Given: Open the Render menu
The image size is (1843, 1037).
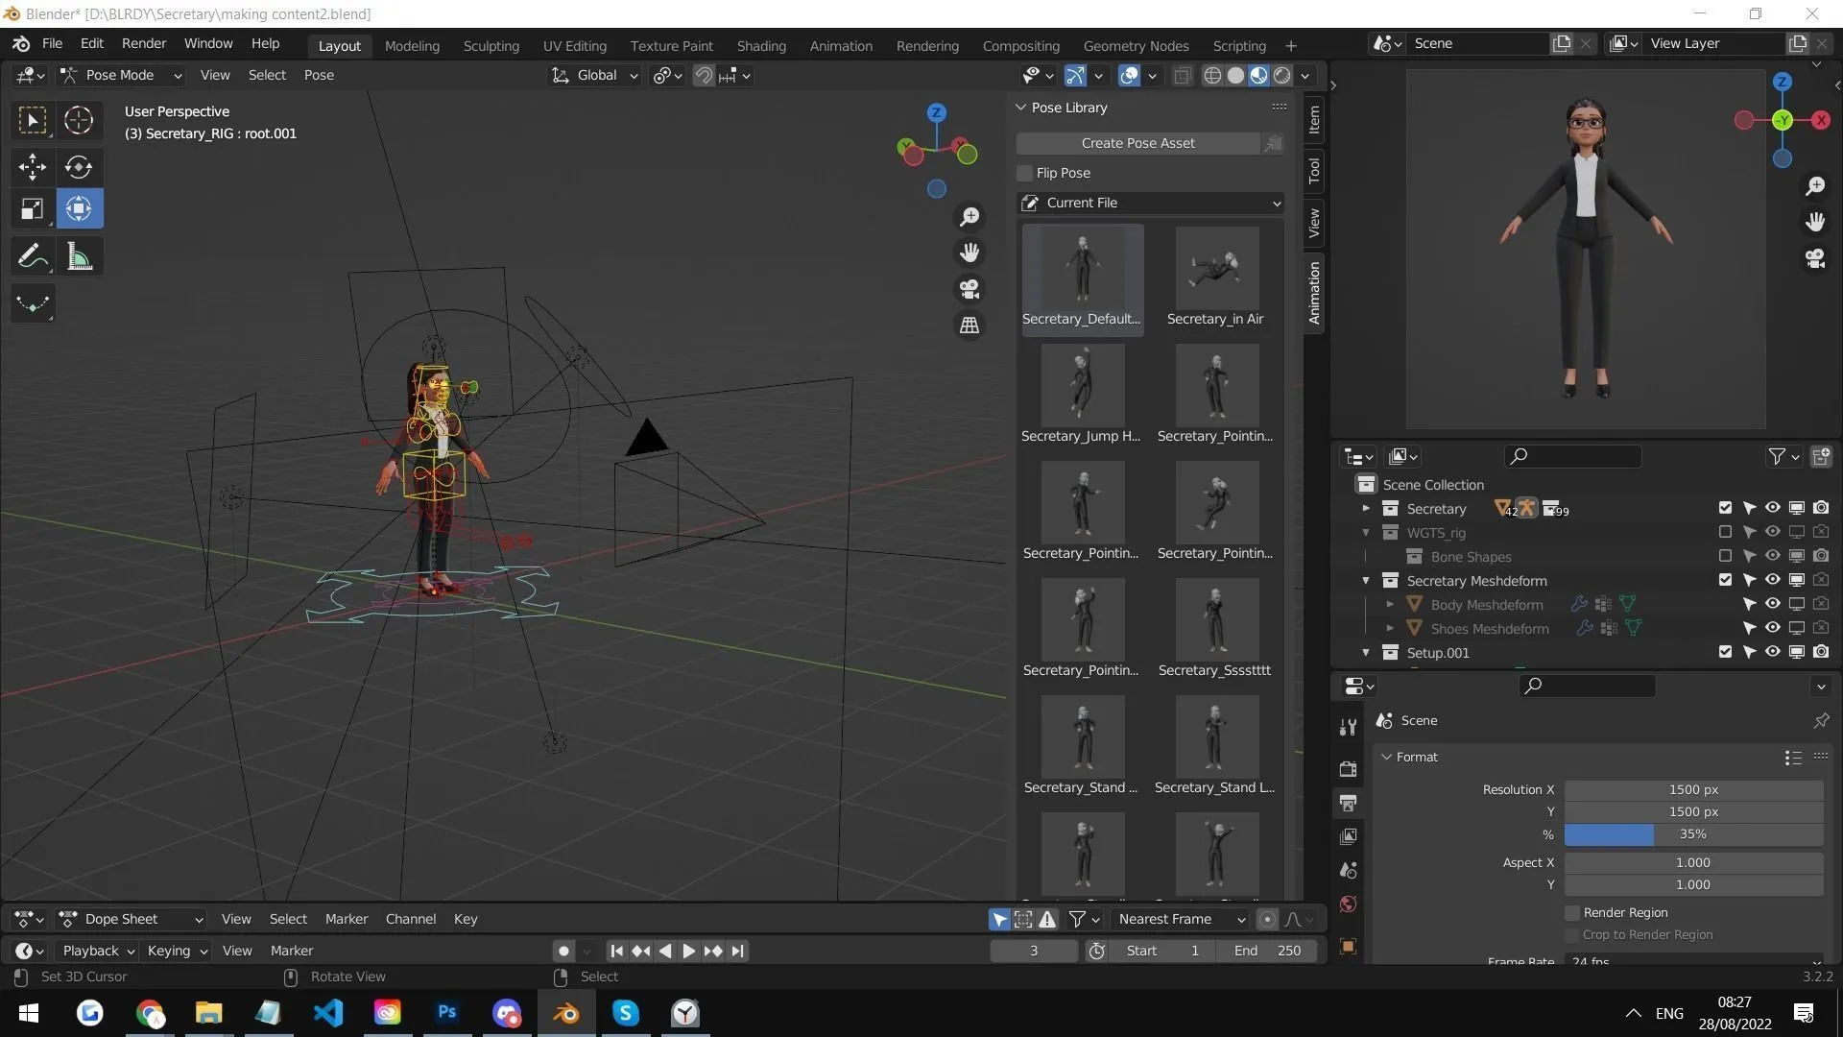Looking at the screenshot, I should 143,43.
